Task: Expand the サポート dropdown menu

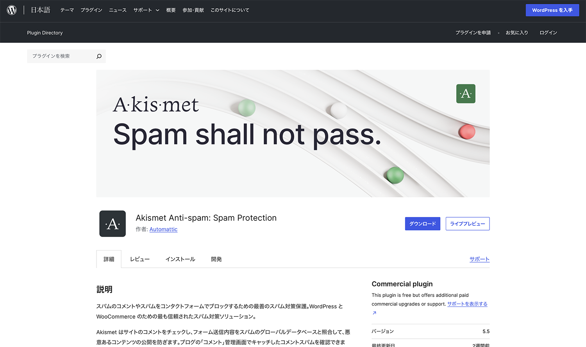Action: 146,10
